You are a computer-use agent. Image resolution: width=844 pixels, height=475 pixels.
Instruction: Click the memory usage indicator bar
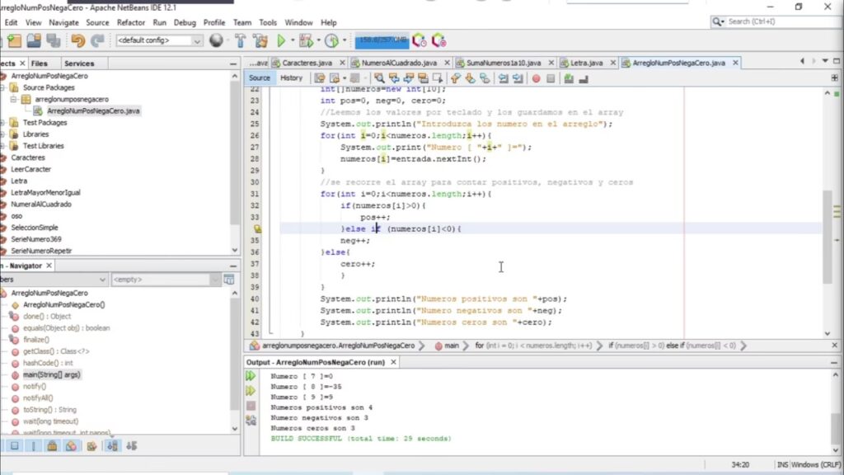(381, 40)
